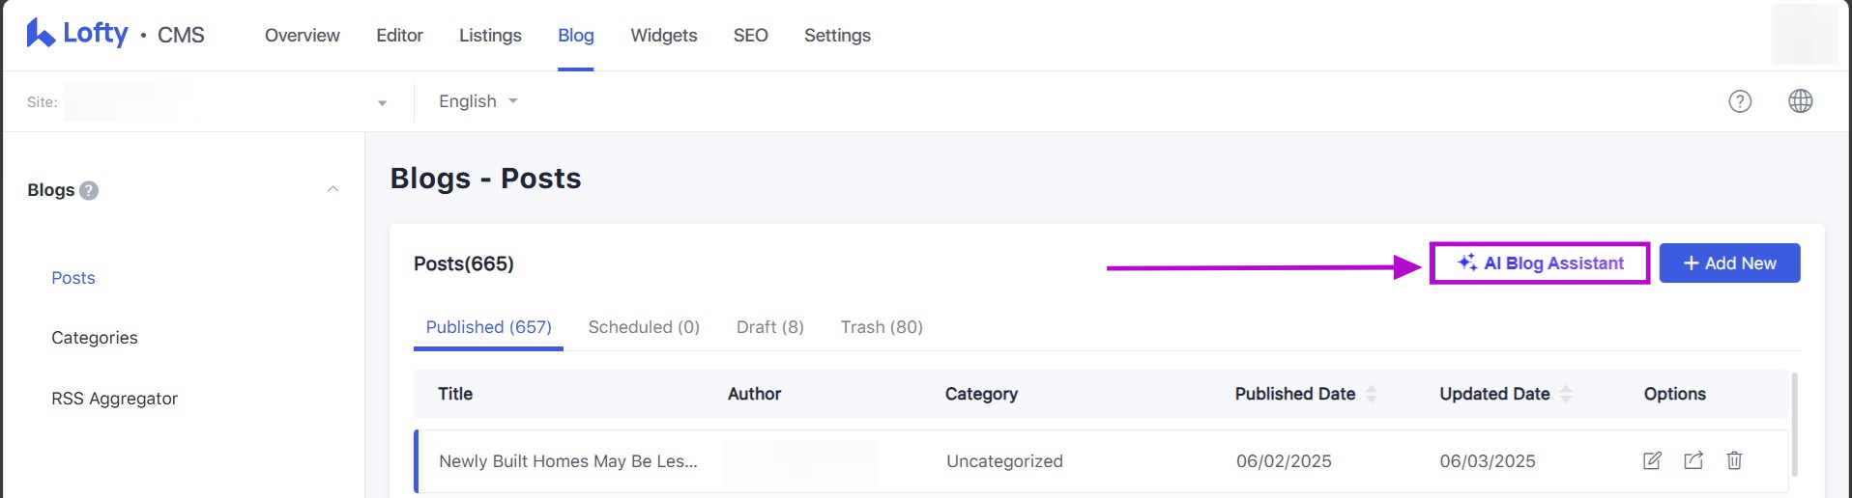The height and width of the screenshot is (498, 1852).
Task: Open the English language dropdown
Action: 478,101
